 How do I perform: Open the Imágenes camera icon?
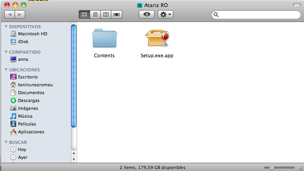13,108
